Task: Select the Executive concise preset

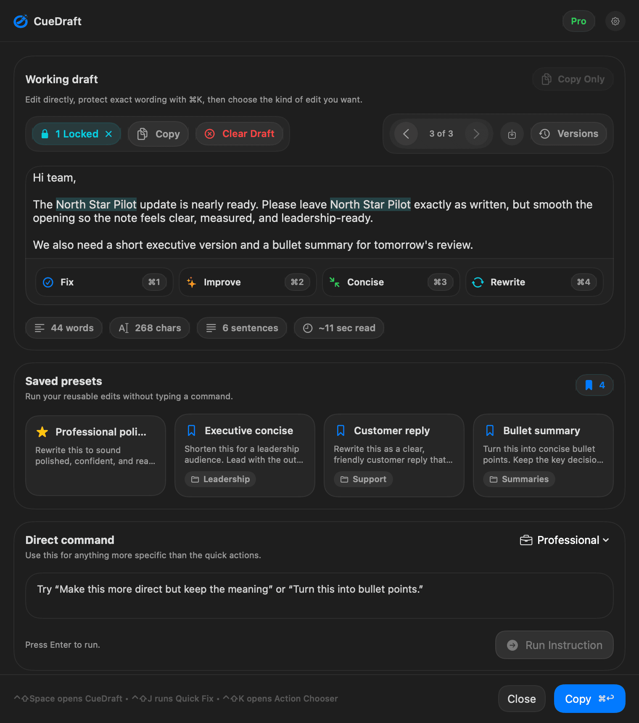Action: (x=244, y=456)
